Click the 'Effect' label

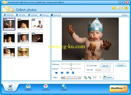[55, 78]
